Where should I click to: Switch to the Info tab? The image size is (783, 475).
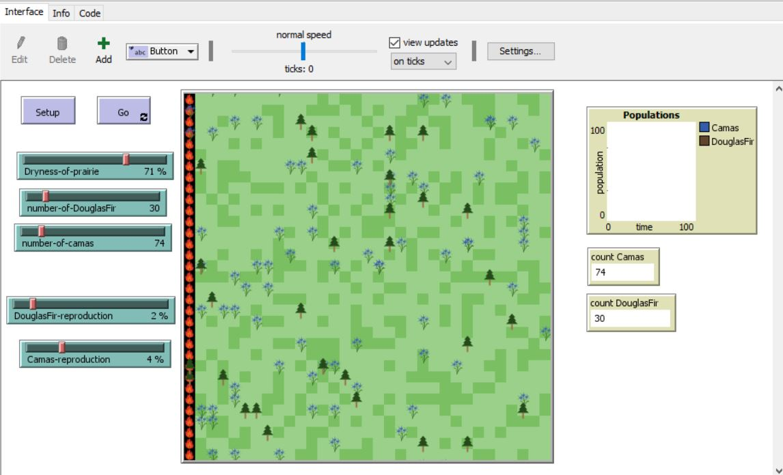[x=61, y=13]
